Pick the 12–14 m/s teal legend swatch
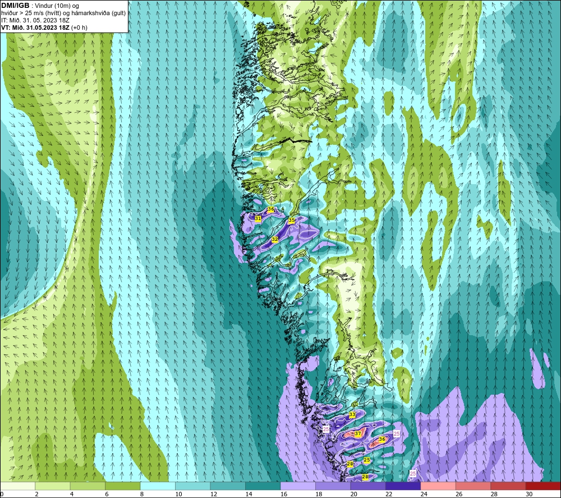Screen dimensions: 561x498 pyautogui.click(x=228, y=486)
